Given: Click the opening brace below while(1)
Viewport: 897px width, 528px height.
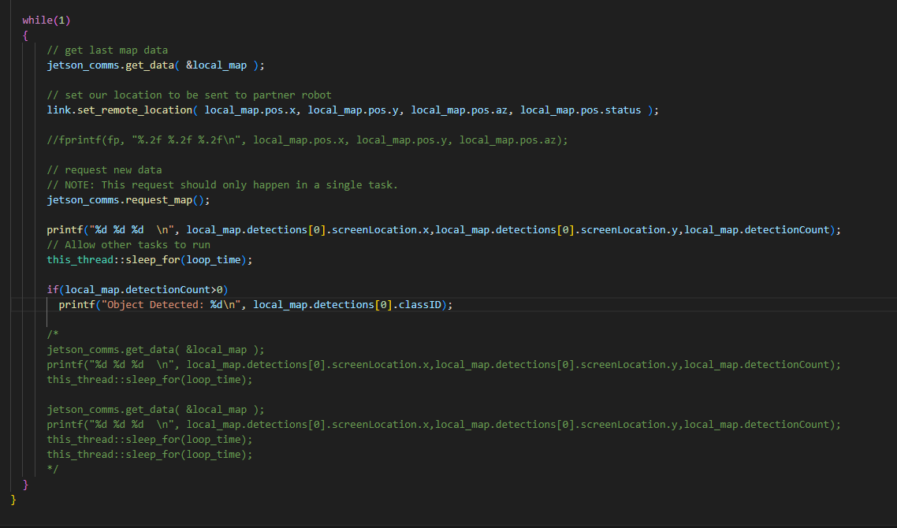Looking at the screenshot, I should 25,35.
